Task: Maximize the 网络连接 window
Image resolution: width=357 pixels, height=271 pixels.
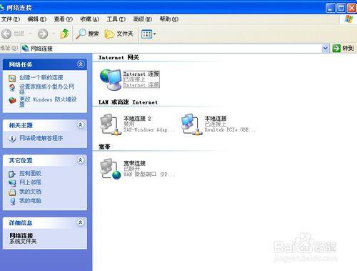Action: (x=341, y=8)
